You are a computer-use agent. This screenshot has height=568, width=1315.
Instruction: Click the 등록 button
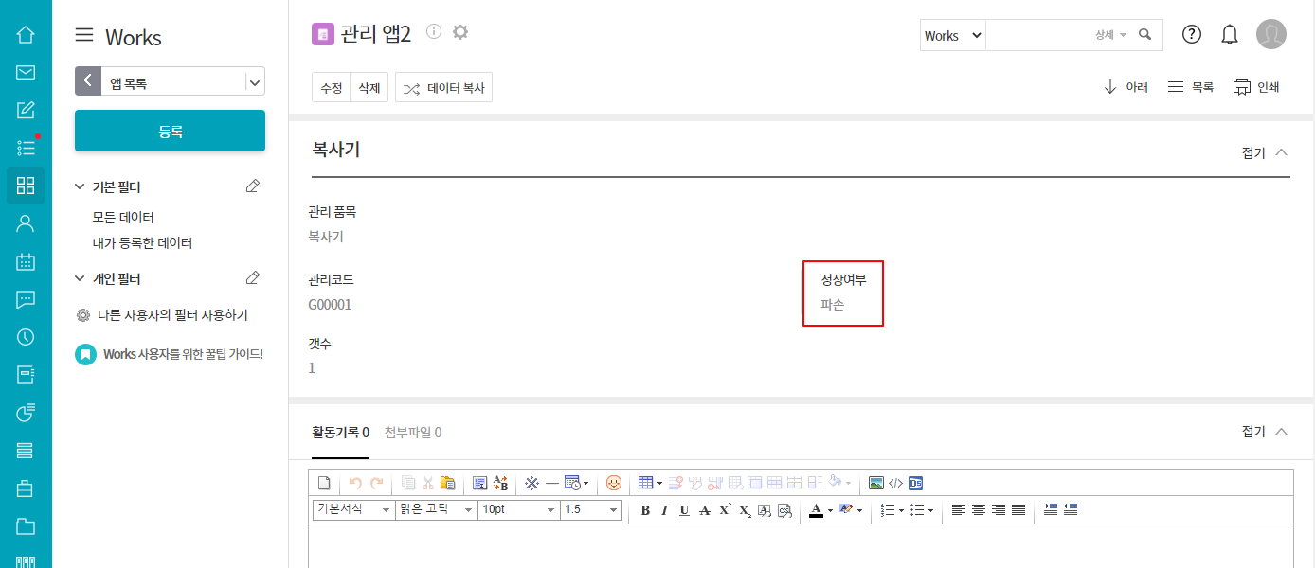pyautogui.click(x=170, y=132)
